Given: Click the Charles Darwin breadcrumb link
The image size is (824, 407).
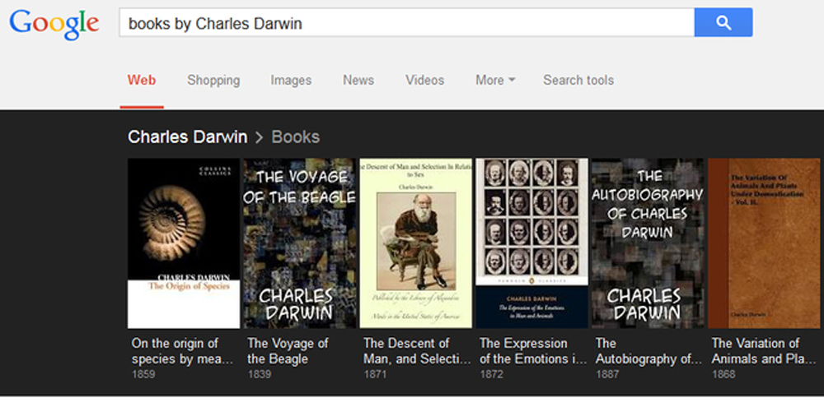Looking at the screenshot, I should (188, 136).
